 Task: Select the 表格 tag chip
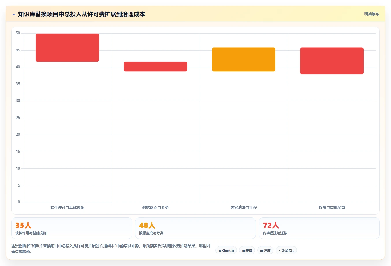[x=247, y=250]
